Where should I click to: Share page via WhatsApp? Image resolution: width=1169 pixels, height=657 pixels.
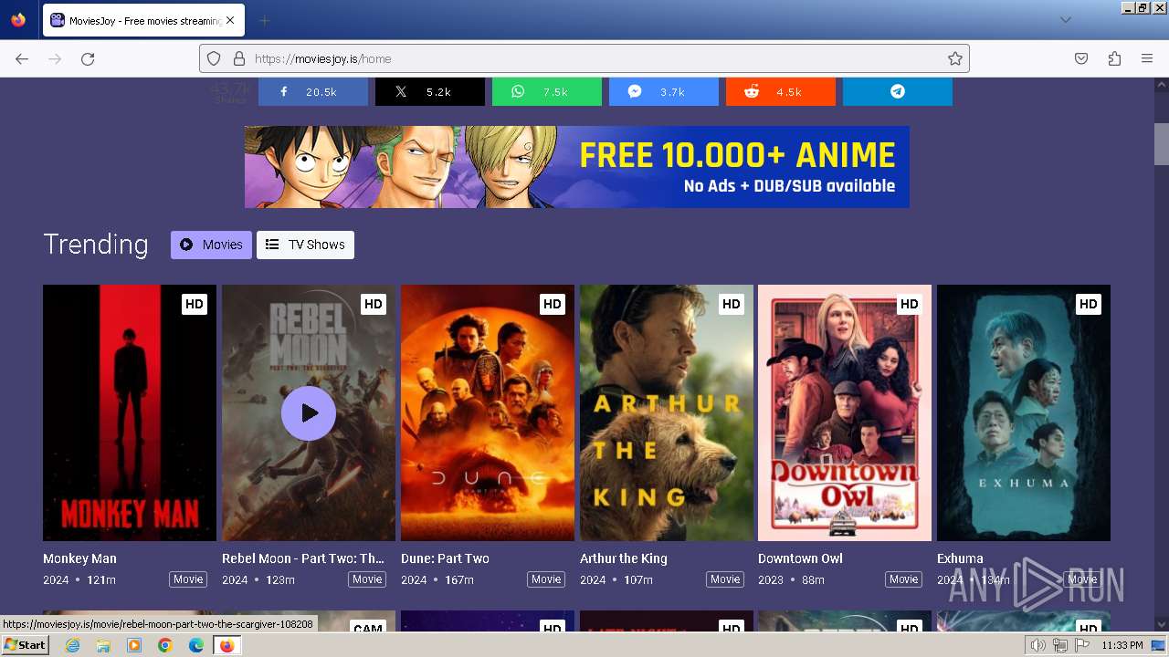click(x=546, y=91)
